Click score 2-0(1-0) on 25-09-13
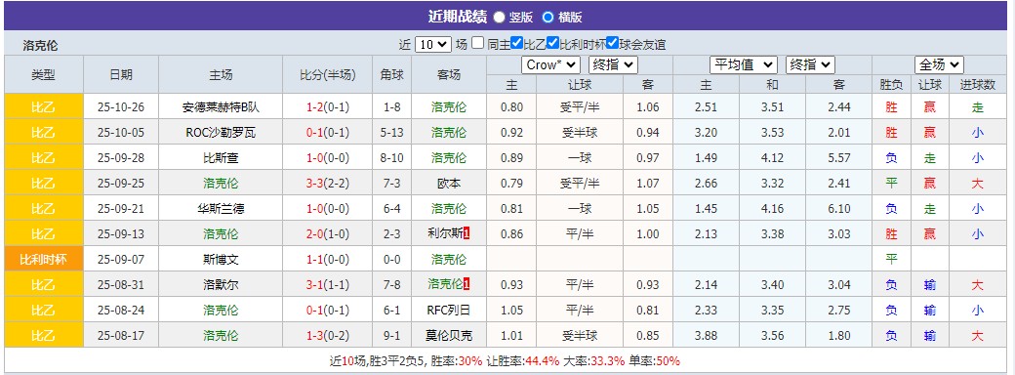This screenshot has height=375, width=1015. 328,233
